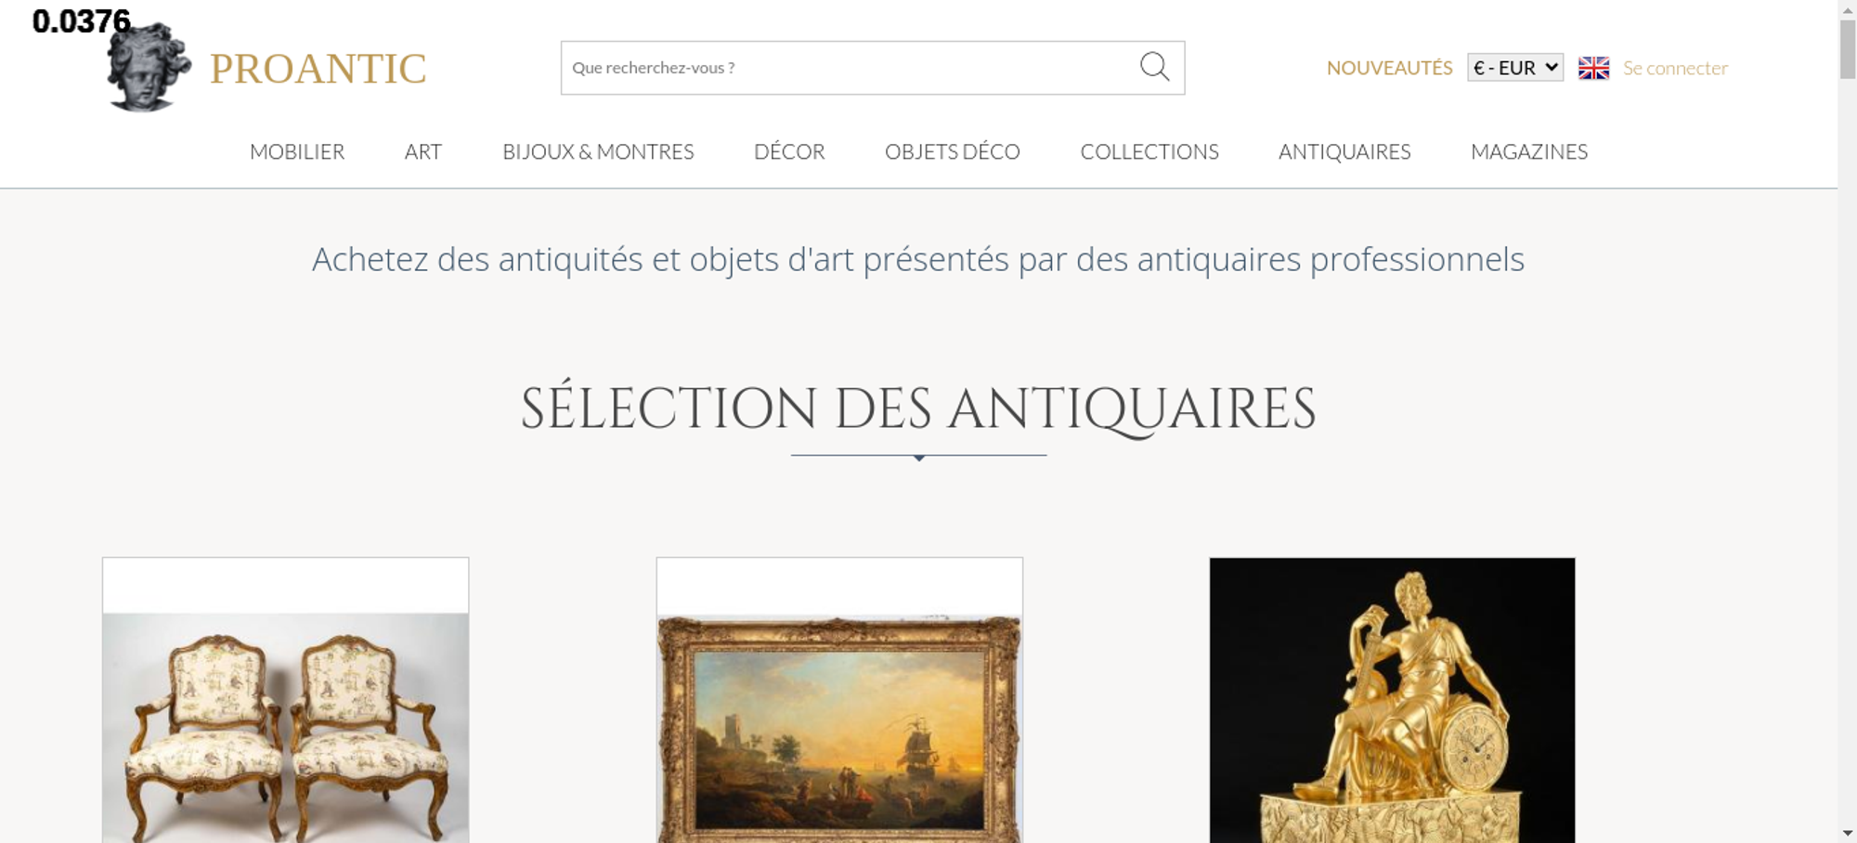Open the MOBILIER menu
The image size is (1857, 843).
297,151
